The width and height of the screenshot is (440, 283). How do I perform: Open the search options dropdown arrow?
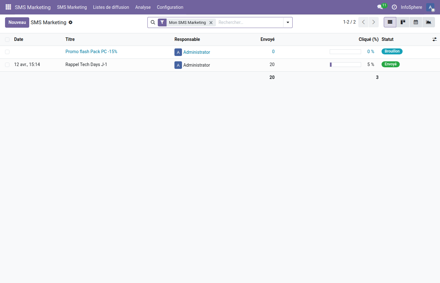coord(288,22)
